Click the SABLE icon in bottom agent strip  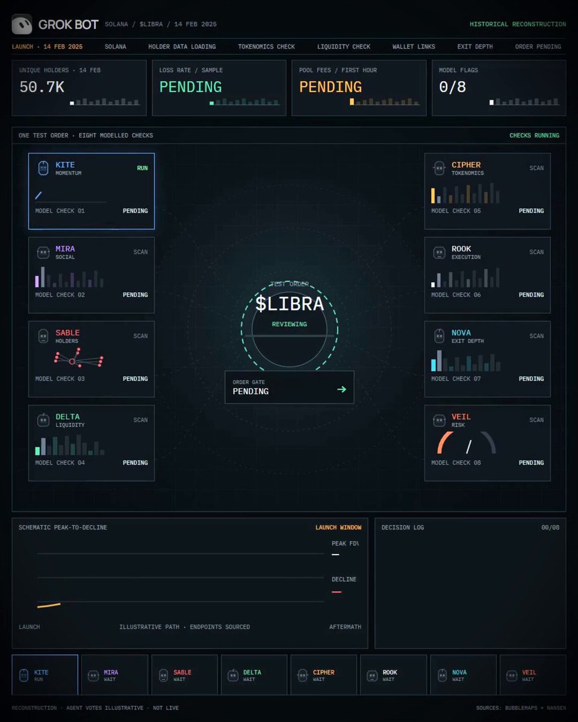[163, 675]
